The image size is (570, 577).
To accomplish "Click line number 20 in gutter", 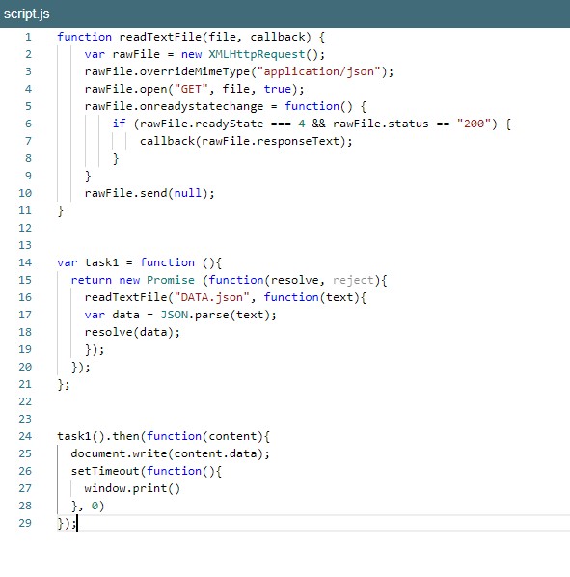I will (x=25, y=367).
